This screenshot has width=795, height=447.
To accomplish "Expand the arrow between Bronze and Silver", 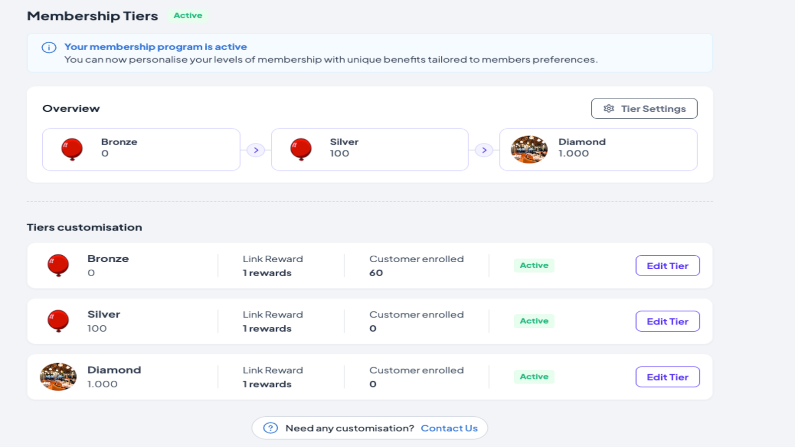I will [255, 149].
